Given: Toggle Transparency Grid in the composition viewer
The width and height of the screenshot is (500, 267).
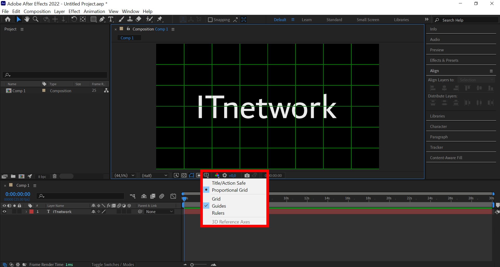Looking at the screenshot, I should [184, 175].
